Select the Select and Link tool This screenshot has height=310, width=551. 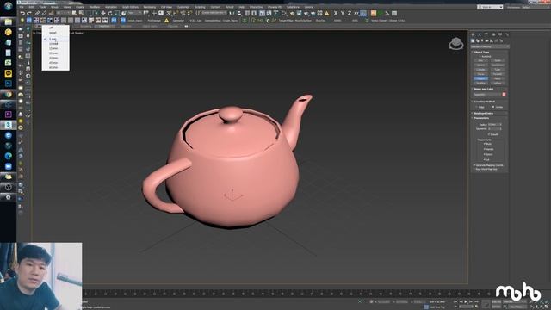37,14
